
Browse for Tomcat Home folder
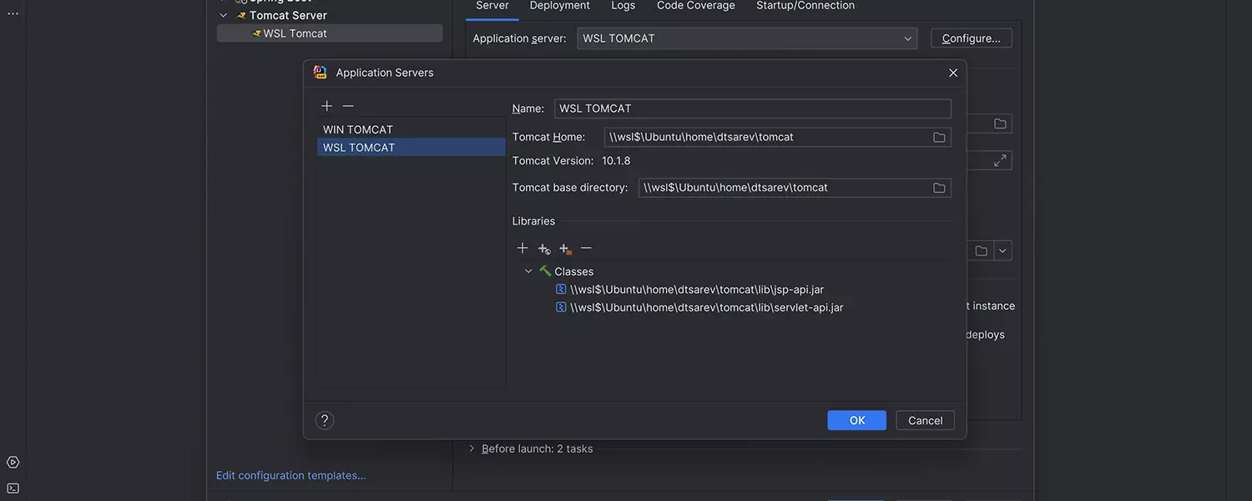click(939, 137)
